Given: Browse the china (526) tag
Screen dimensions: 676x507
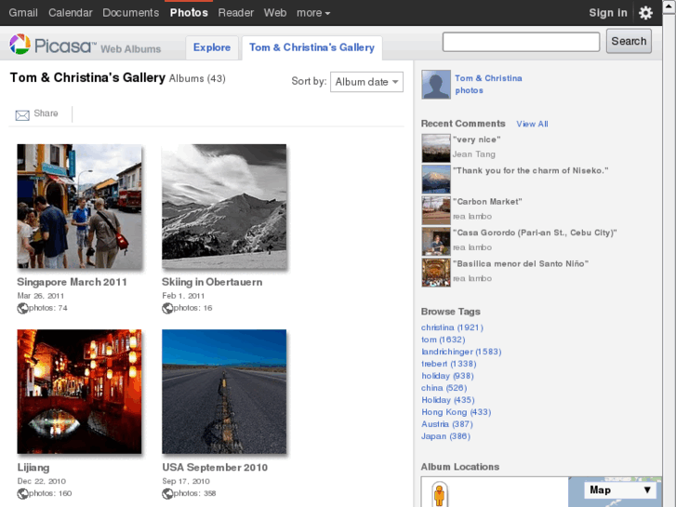Looking at the screenshot, I should pos(444,388).
